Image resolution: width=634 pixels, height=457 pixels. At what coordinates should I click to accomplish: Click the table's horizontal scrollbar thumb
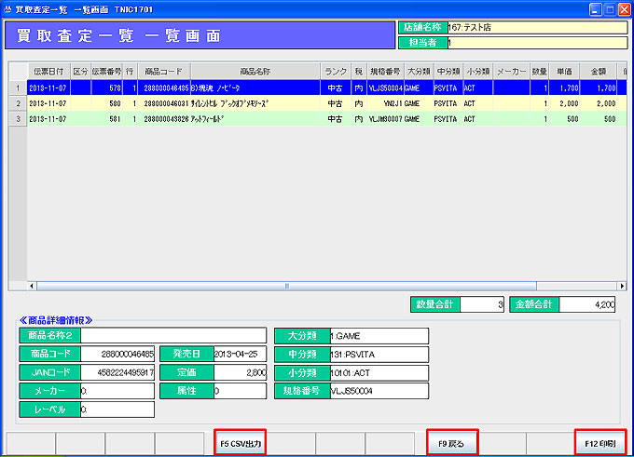(x=284, y=286)
